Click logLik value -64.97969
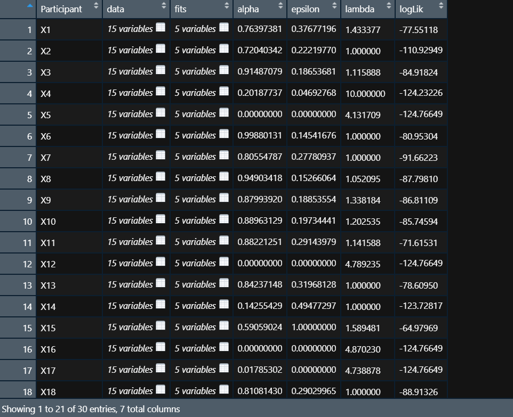The width and height of the screenshot is (513, 417). (x=419, y=328)
